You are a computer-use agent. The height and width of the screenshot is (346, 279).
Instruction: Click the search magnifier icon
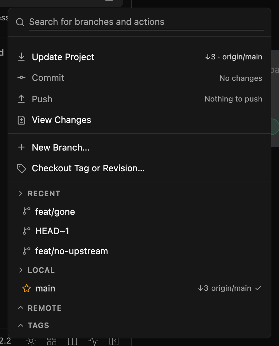pos(20,22)
